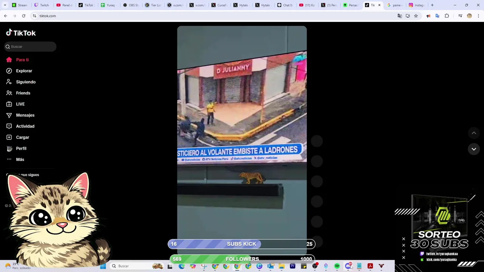The width and height of the screenshot is (484, 272).
Task: Click the SUBS KICK progress bar
Action: [242, 244]
